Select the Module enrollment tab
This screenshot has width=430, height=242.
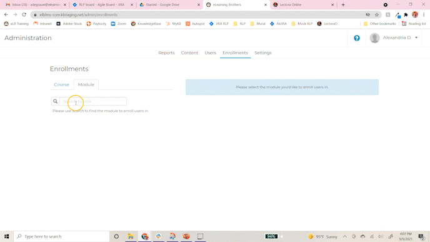[86, 84]
